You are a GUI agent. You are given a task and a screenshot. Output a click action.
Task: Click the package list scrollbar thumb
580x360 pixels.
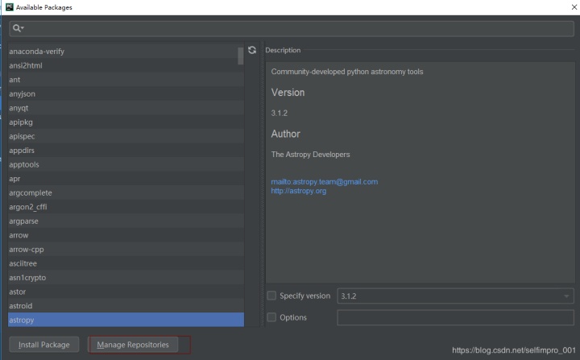tap(240, 56)
